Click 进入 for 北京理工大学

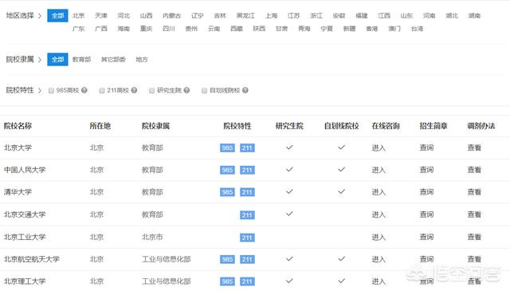pos(379,281)
